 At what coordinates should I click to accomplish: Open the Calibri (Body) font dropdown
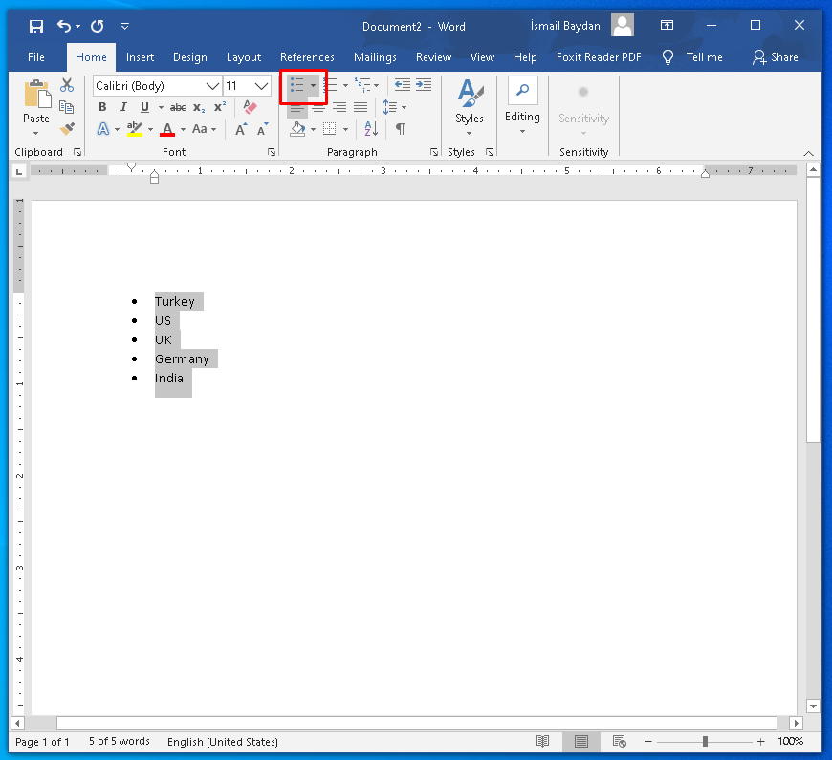click(212, 86)
